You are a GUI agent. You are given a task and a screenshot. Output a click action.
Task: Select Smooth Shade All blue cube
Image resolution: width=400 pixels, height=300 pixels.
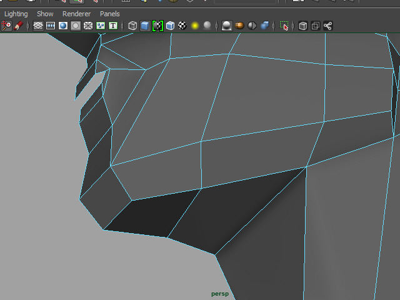(145, 26)
